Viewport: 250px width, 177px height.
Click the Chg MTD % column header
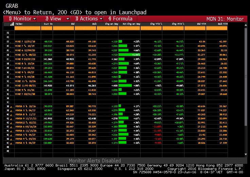click(x=178, y=24)
